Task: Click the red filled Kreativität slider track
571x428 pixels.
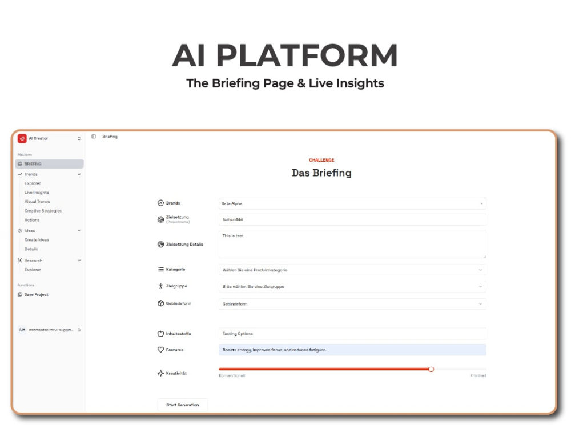Action: 324,369
